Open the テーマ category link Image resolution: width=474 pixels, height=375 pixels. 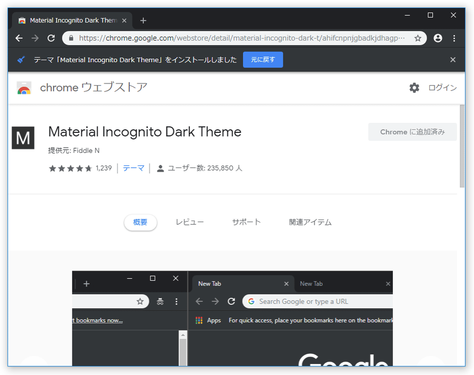(134, 168)
